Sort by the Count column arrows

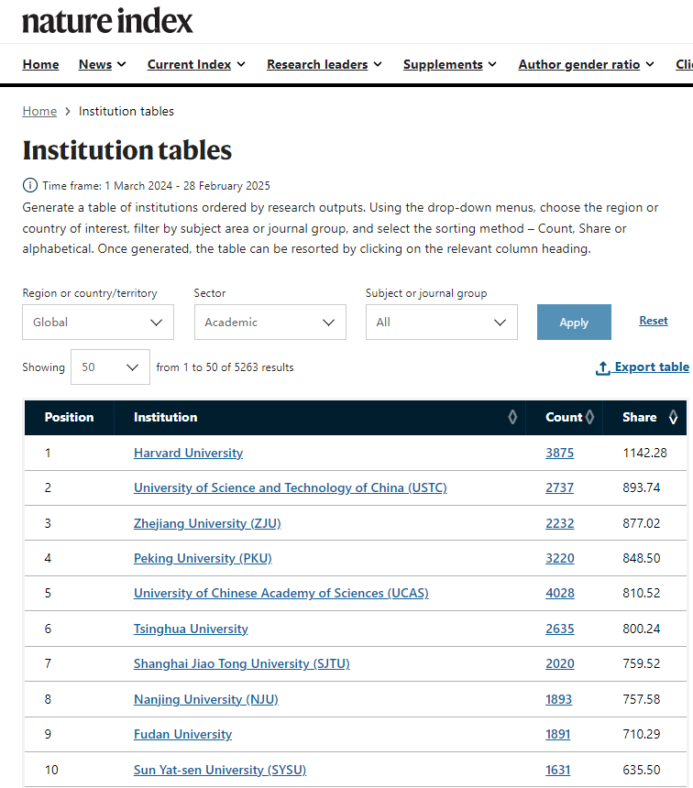[x=589, y=418]
